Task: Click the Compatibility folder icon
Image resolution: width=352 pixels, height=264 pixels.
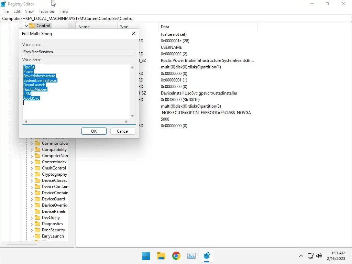Action: (37, 150)
